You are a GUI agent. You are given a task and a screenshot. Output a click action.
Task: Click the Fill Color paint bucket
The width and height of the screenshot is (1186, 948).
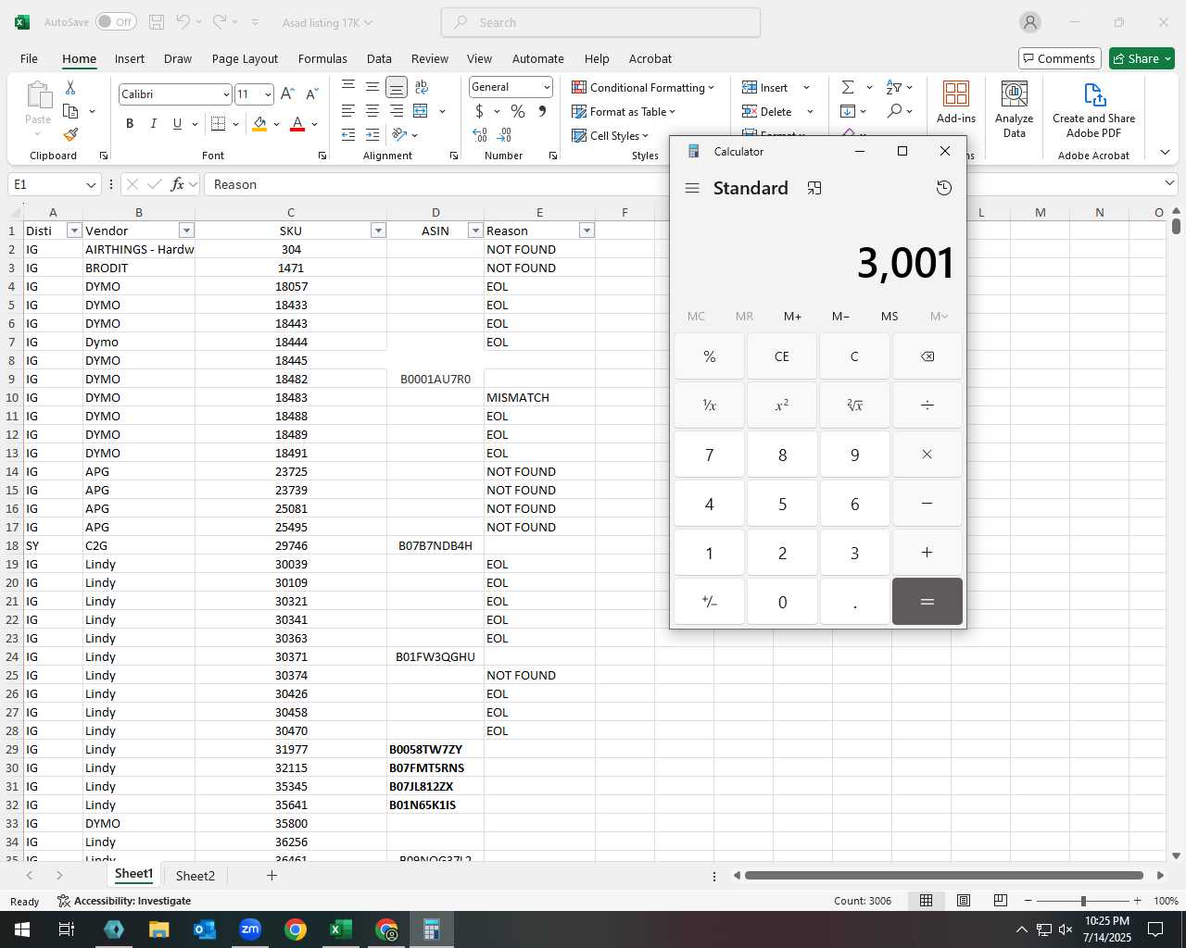260,123
